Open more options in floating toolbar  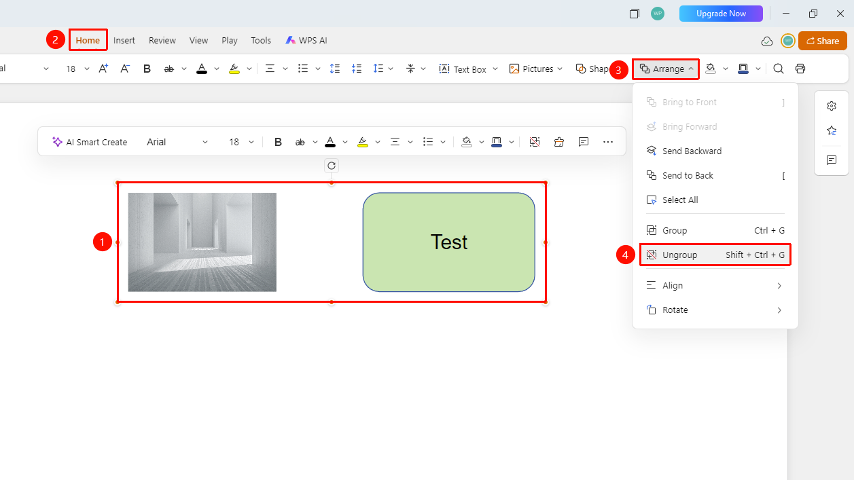tap(608, 142)
